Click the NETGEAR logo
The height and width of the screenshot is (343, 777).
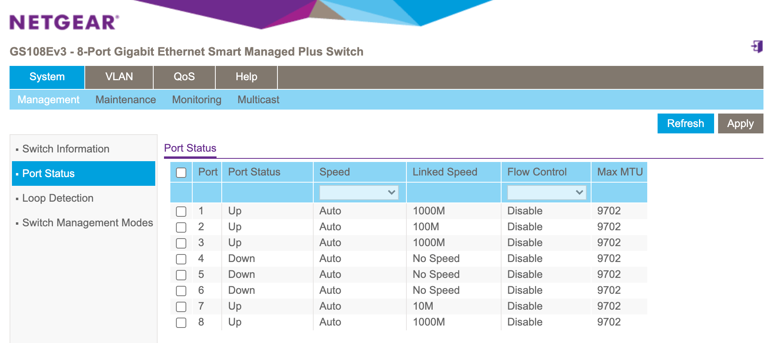(x=62, y=23)
